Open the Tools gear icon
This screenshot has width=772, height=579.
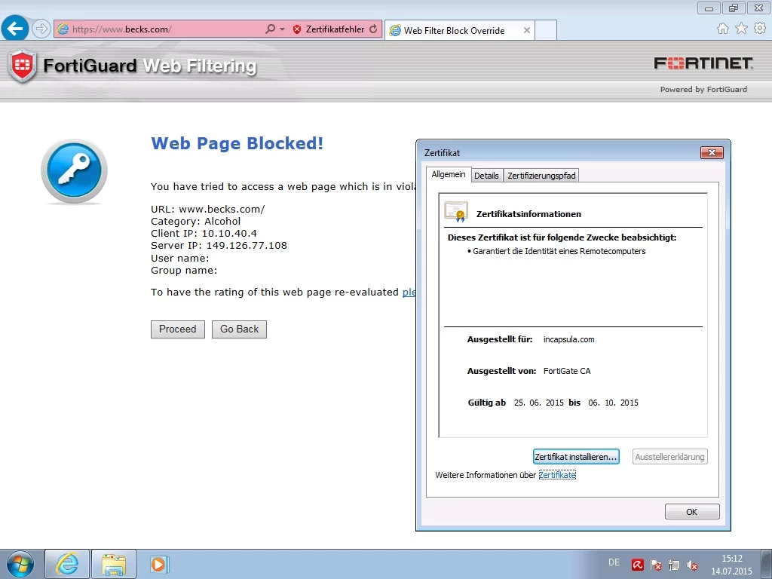pyautogui.click(x=760, y=29)
